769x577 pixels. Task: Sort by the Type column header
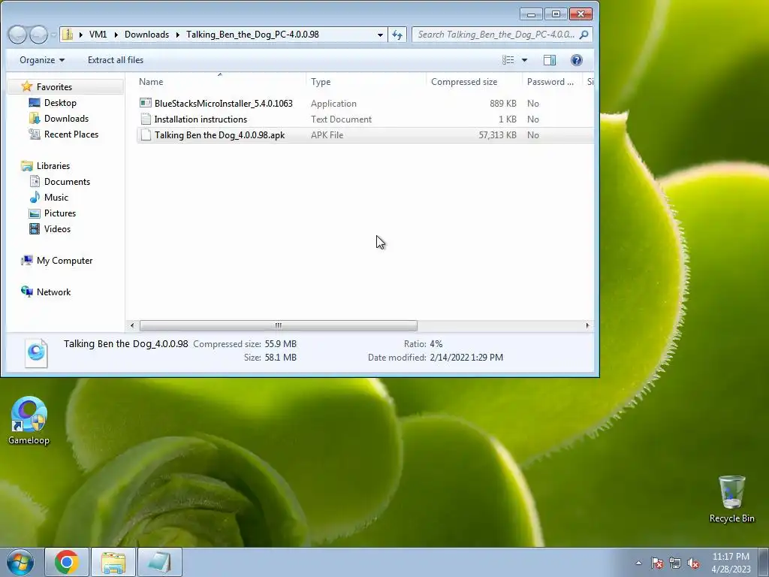pos(366,82)
